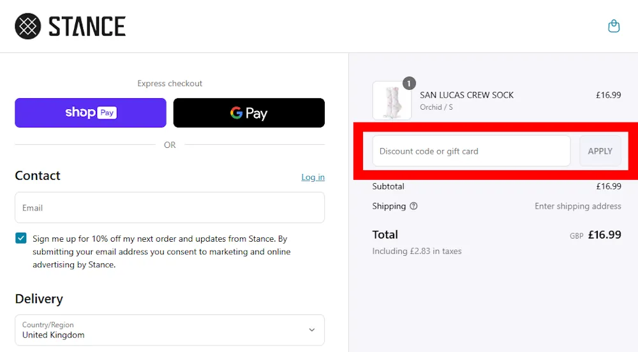Click the APPLY discount button
Screen dimensions: 638x352
[600, 151]
